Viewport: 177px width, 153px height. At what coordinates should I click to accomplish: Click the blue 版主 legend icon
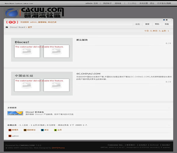(x=42, y=130)
